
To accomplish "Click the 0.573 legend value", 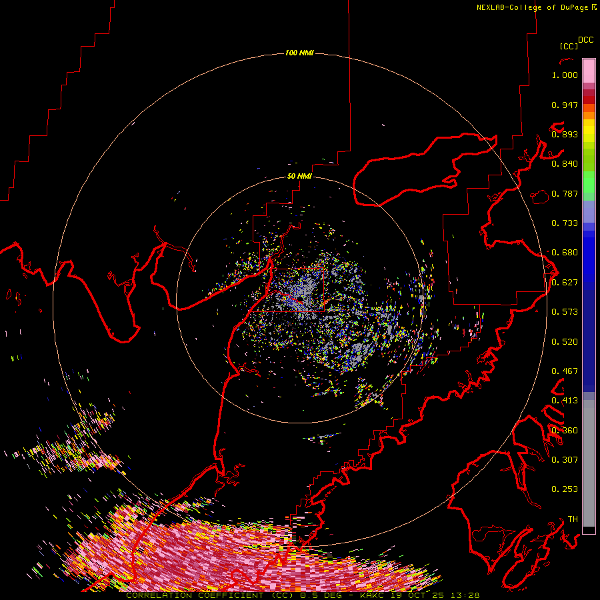I will pos(565,312).
